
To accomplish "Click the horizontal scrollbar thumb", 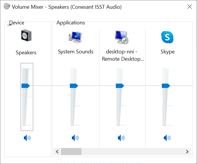I will pos(71,152).
